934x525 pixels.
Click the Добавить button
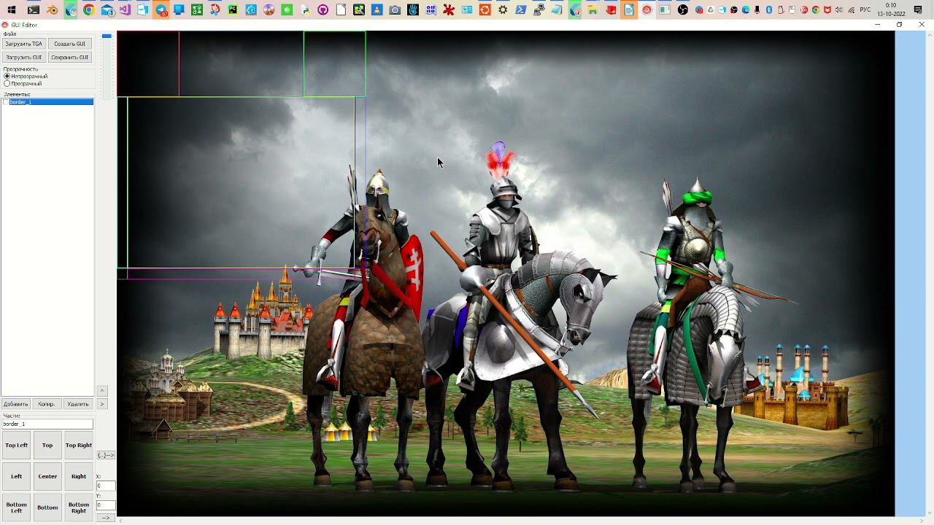pos(15,404)
